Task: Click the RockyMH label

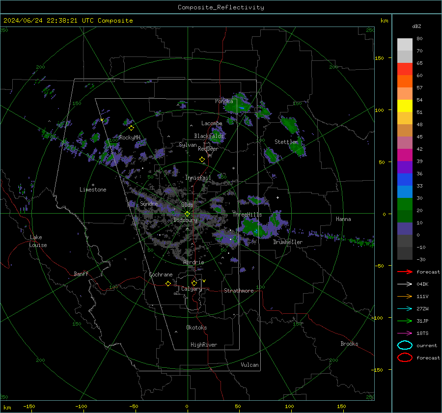Action: (x=130, y=138)
